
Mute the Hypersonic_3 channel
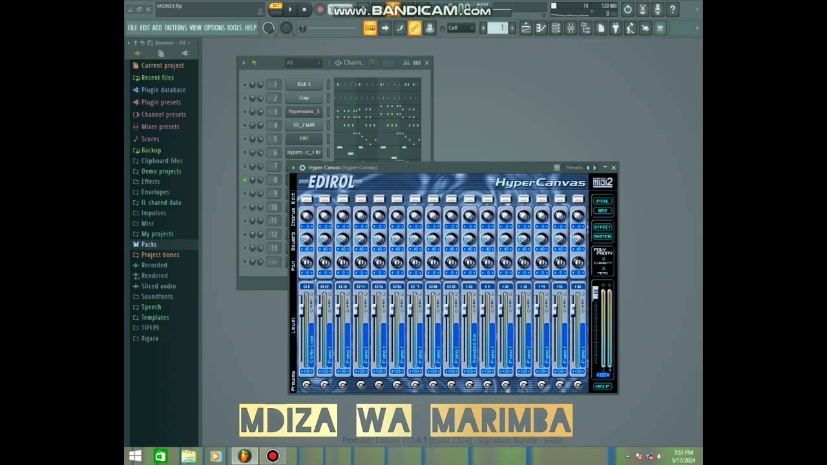click(245, 112)
